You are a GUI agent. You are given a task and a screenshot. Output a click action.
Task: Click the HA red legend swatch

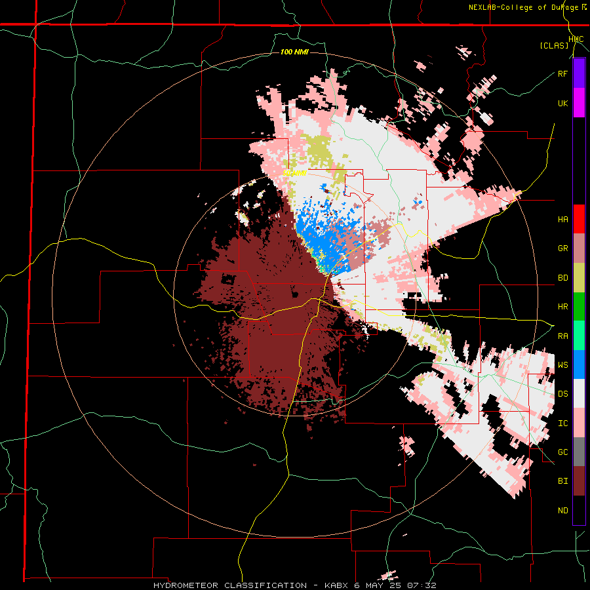(x=579, y=219)
